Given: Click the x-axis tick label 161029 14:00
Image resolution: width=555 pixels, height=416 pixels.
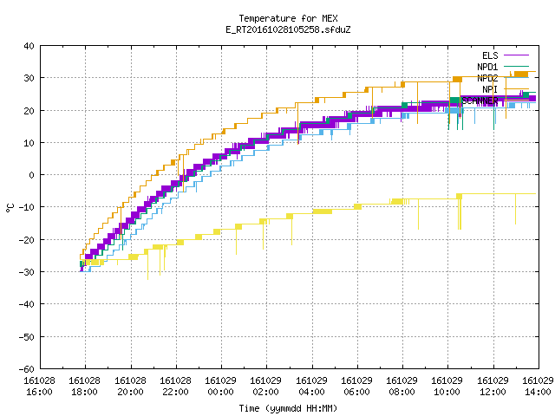Looking at the screenshot, I should point(538,387).
